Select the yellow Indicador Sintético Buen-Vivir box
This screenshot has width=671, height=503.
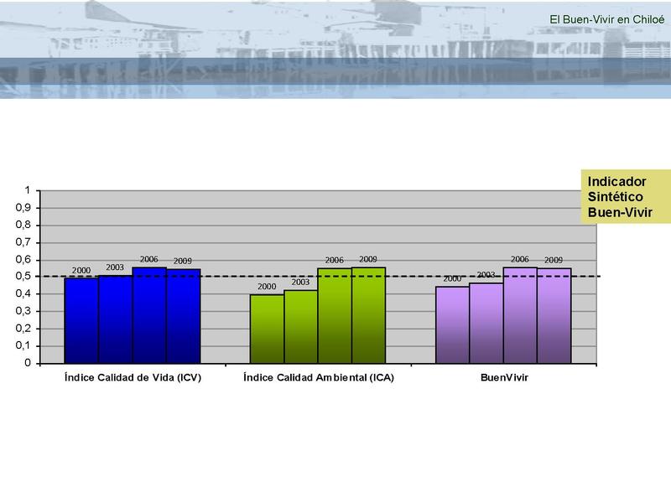[616, 197]
